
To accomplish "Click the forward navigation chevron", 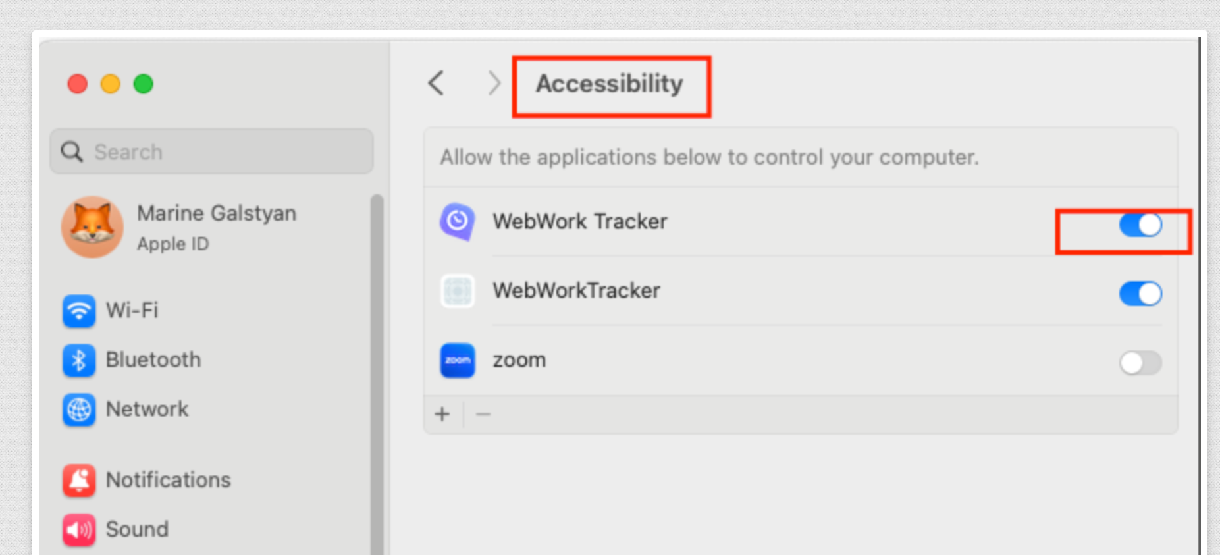I will [494, 84].
